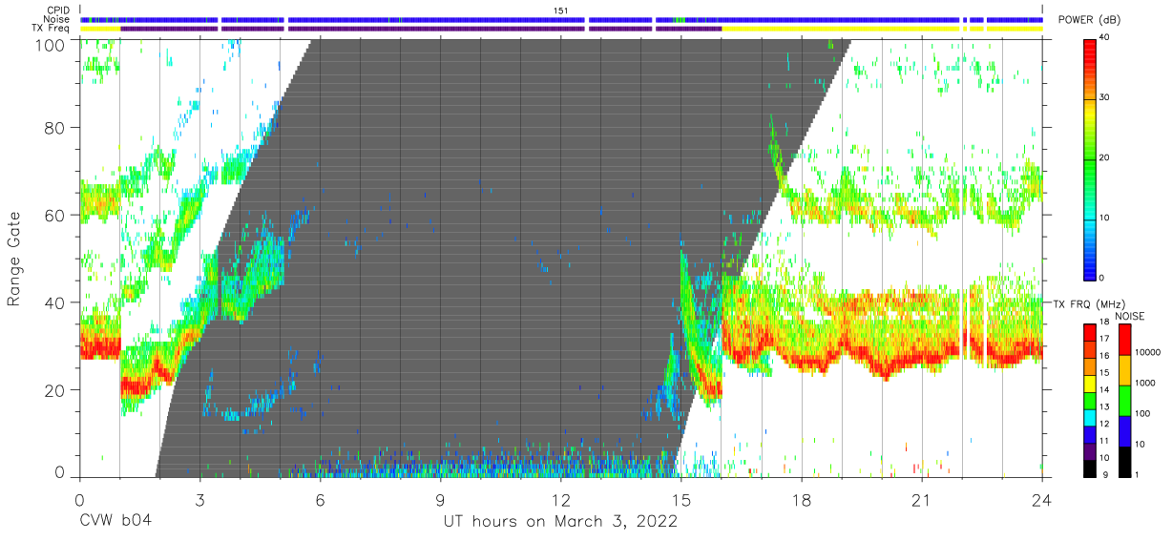This screenshot has height=541, width=1172.
Task: Click power colorbar label 30
Action: [x=1105, y=98]
